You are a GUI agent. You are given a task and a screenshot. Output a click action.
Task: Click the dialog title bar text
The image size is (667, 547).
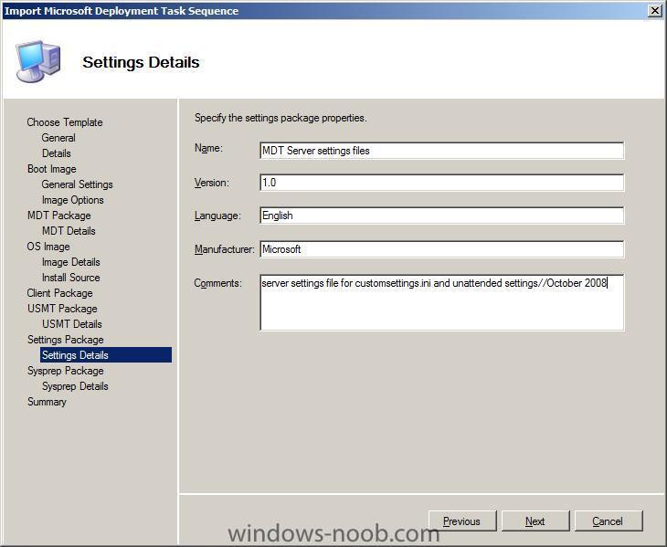[x=122, y=11]
